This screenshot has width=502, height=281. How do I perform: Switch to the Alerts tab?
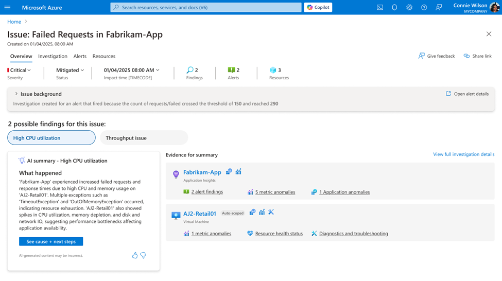pos(80,56)
